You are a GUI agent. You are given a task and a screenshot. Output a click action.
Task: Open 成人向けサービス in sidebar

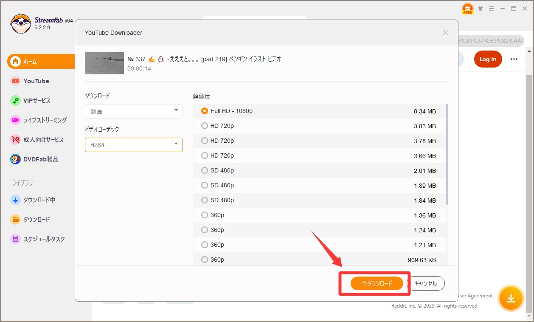click(x=43, y=139)
